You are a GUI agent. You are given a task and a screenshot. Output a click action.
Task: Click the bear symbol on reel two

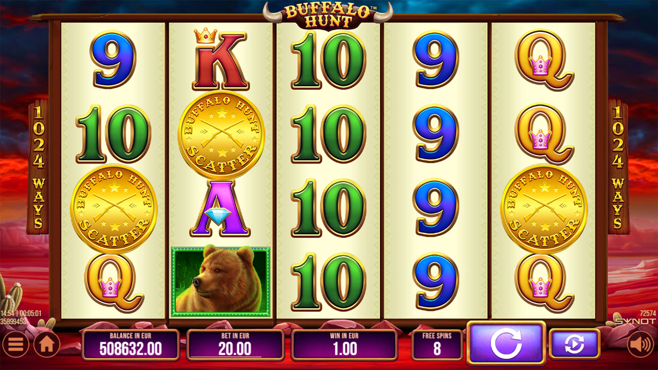(221, 282)
